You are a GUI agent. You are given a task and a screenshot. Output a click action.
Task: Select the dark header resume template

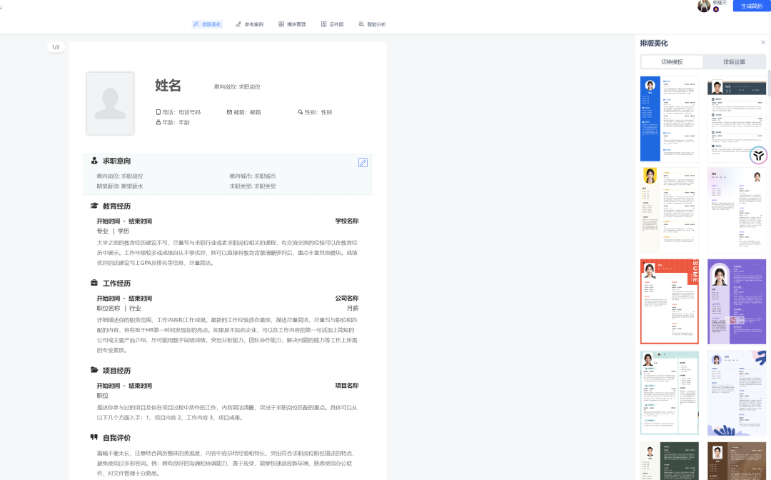click(x=737, y=119)
